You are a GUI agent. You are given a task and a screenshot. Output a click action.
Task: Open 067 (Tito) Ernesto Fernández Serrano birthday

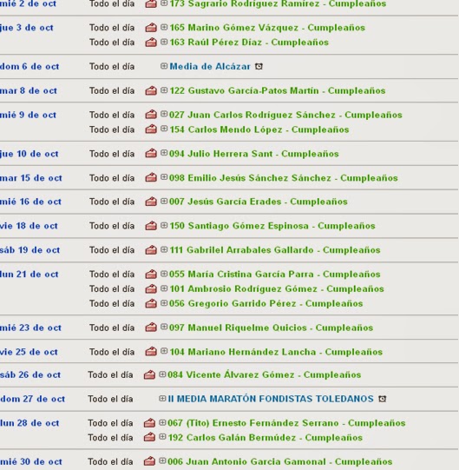click(286, 423)
